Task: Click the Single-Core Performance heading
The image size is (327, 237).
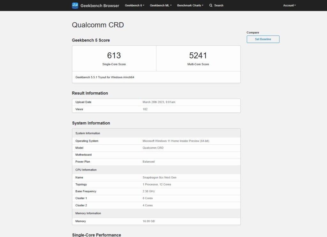Action: click(x=96, y=235)
